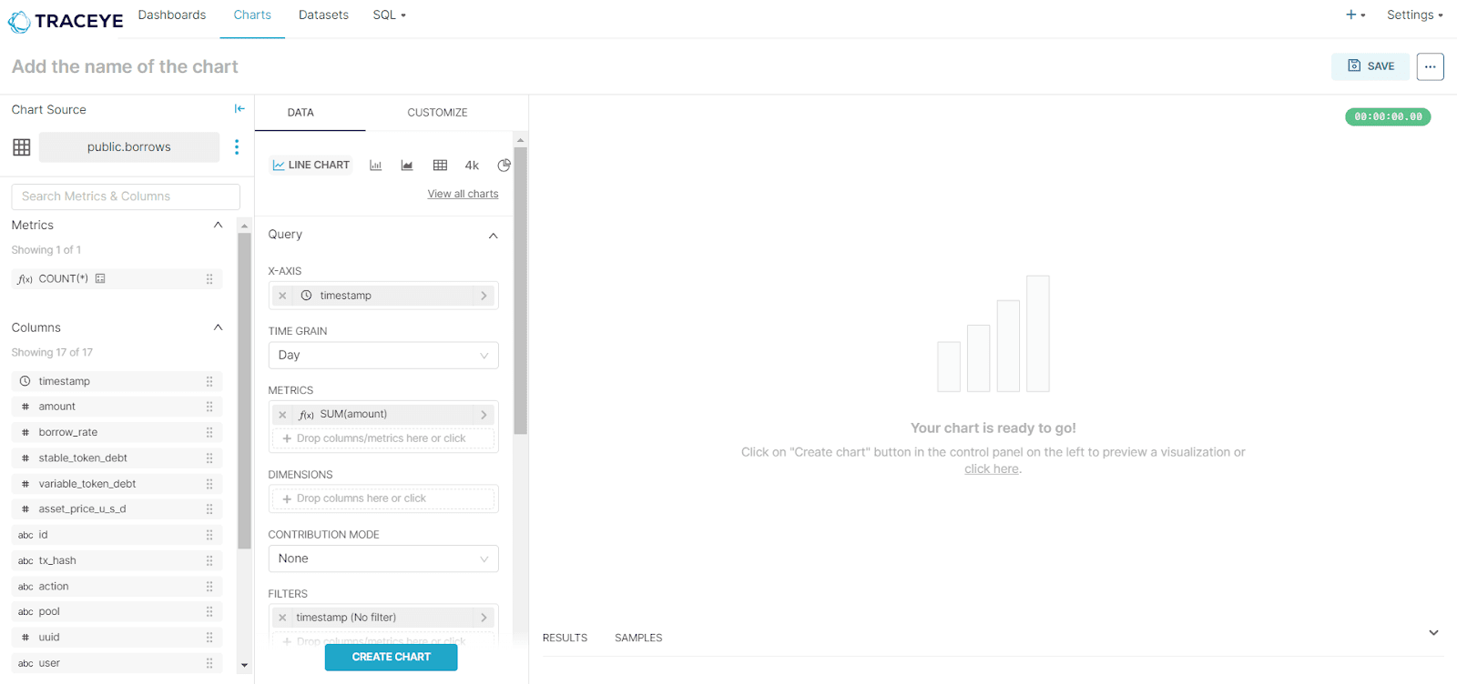Screen dimensions: 1457x684
Task: Remove timestamp from the X-Axis
Action: click(282, 296)
